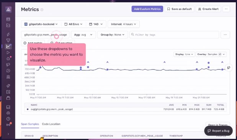Open the Group by None dropdown

tap(113, 35)
